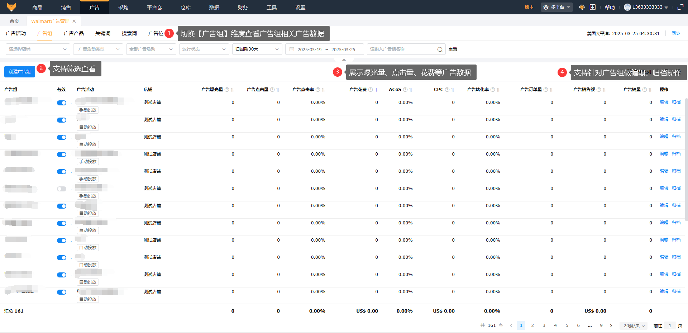This screenshot has height=333, width=688.
Task: Click the search icon in ad group name field
Action: coord(440,49)
